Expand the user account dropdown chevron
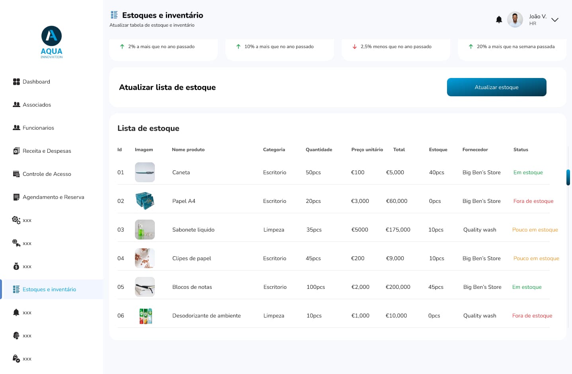572x374 pixels. 554,20
